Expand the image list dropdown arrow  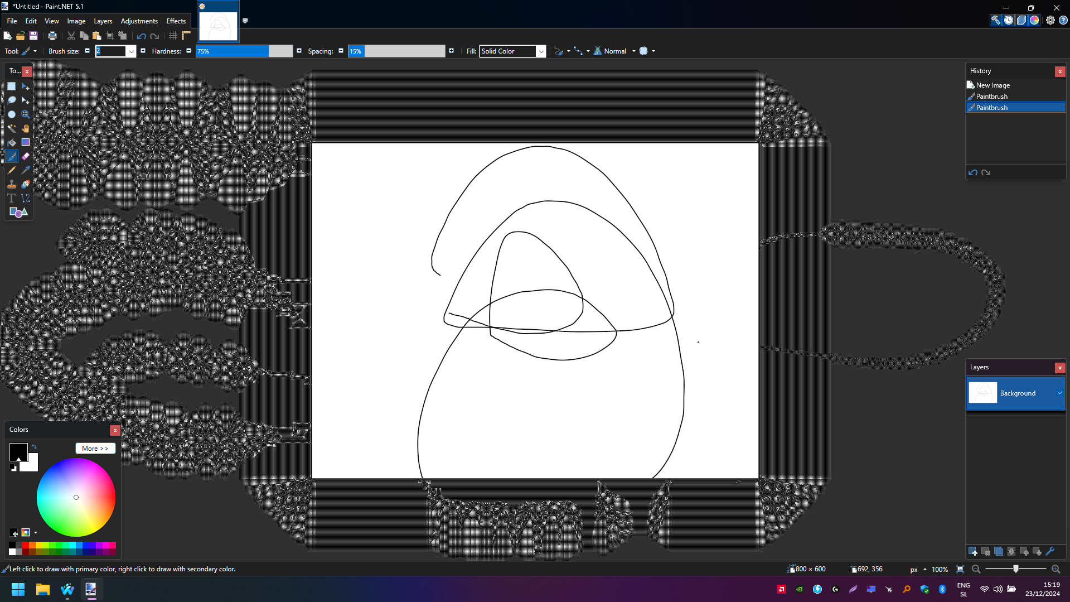[x=245, y=21]
